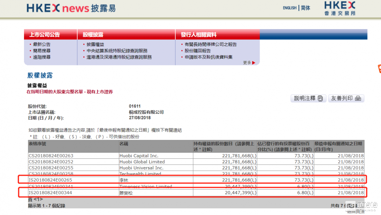
Task: Click the 21/08/2018 date for 李林
Action: pos(351,180)
